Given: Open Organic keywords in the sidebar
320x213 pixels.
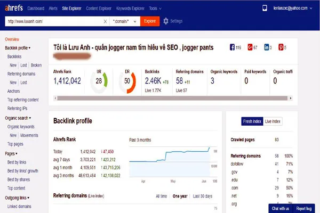Looking at the screenshot, I should coord(21,127).
